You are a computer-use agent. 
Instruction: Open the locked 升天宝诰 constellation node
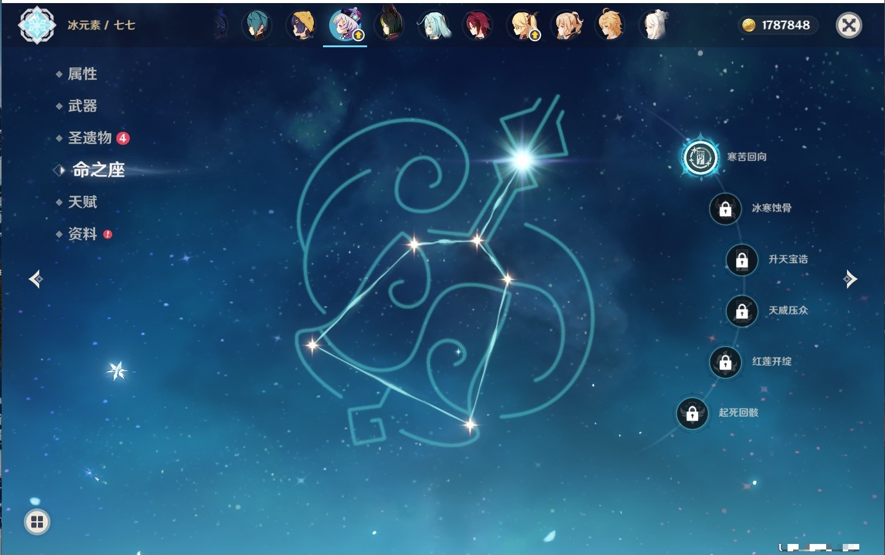pyautogui.click(x=742, y=259)
